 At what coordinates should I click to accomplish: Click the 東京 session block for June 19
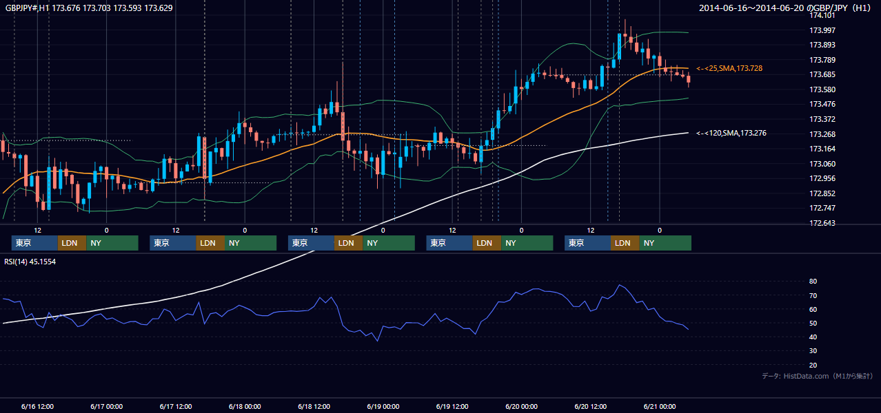click(x=449, y=243)
